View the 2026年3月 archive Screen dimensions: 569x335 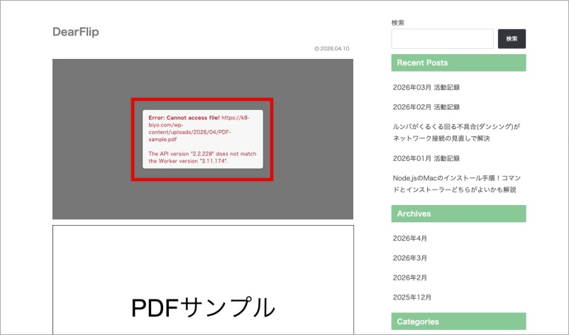tap(410, 258)
